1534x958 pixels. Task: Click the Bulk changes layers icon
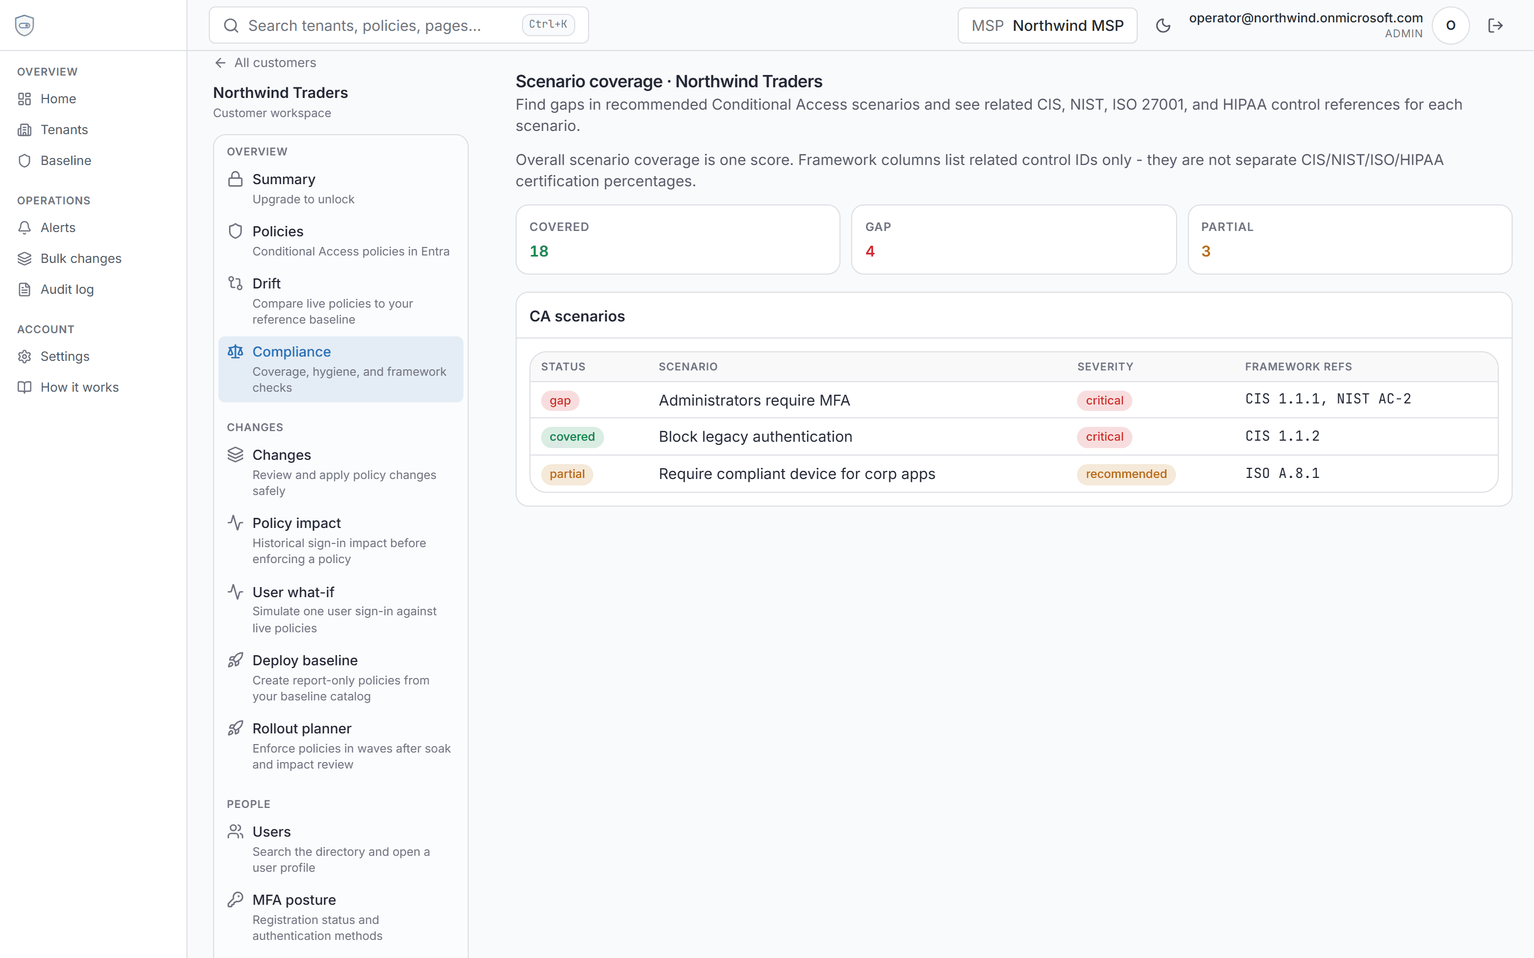coord(24,259)
